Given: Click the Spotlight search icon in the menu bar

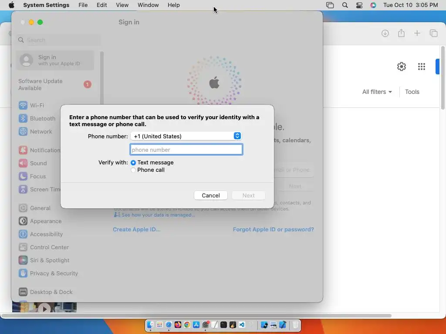Looking at the screenshot, I should click(x=345, y=5).
